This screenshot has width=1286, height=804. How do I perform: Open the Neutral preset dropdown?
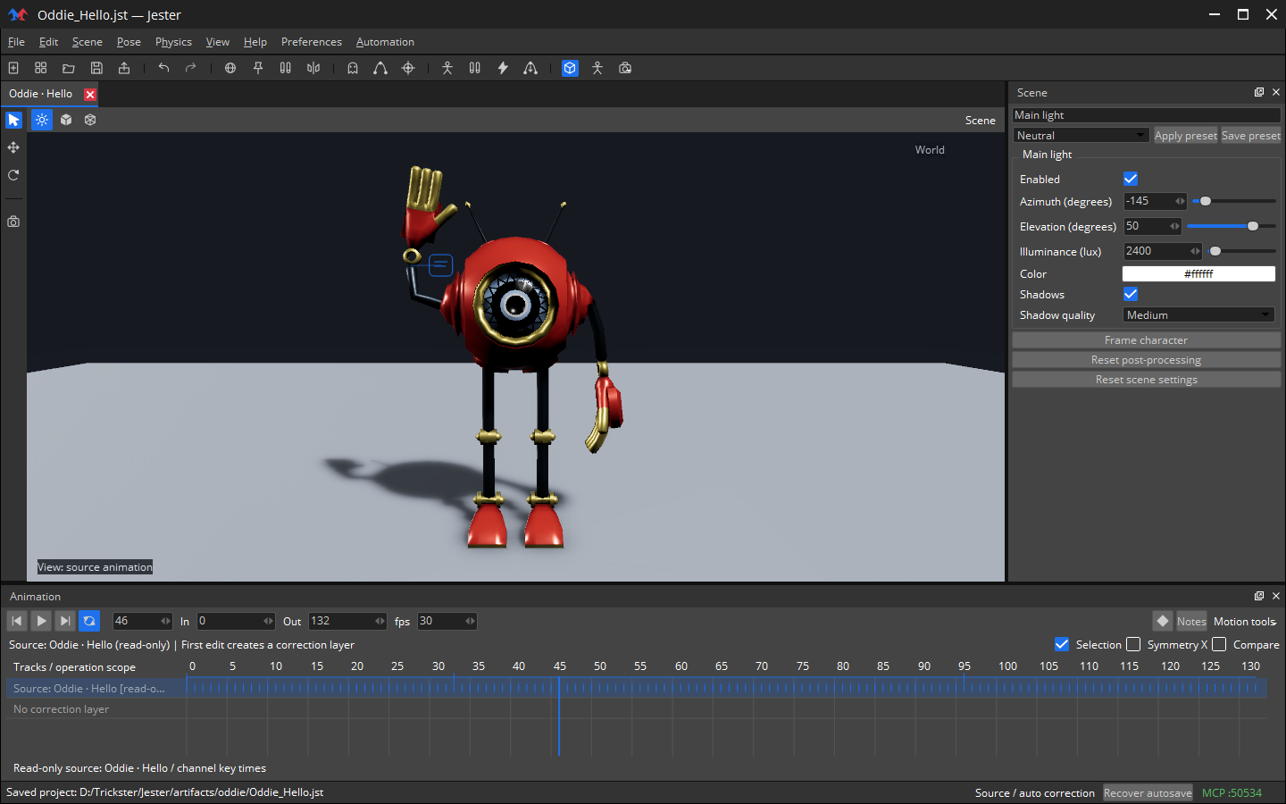click(x=1081, y=135)
